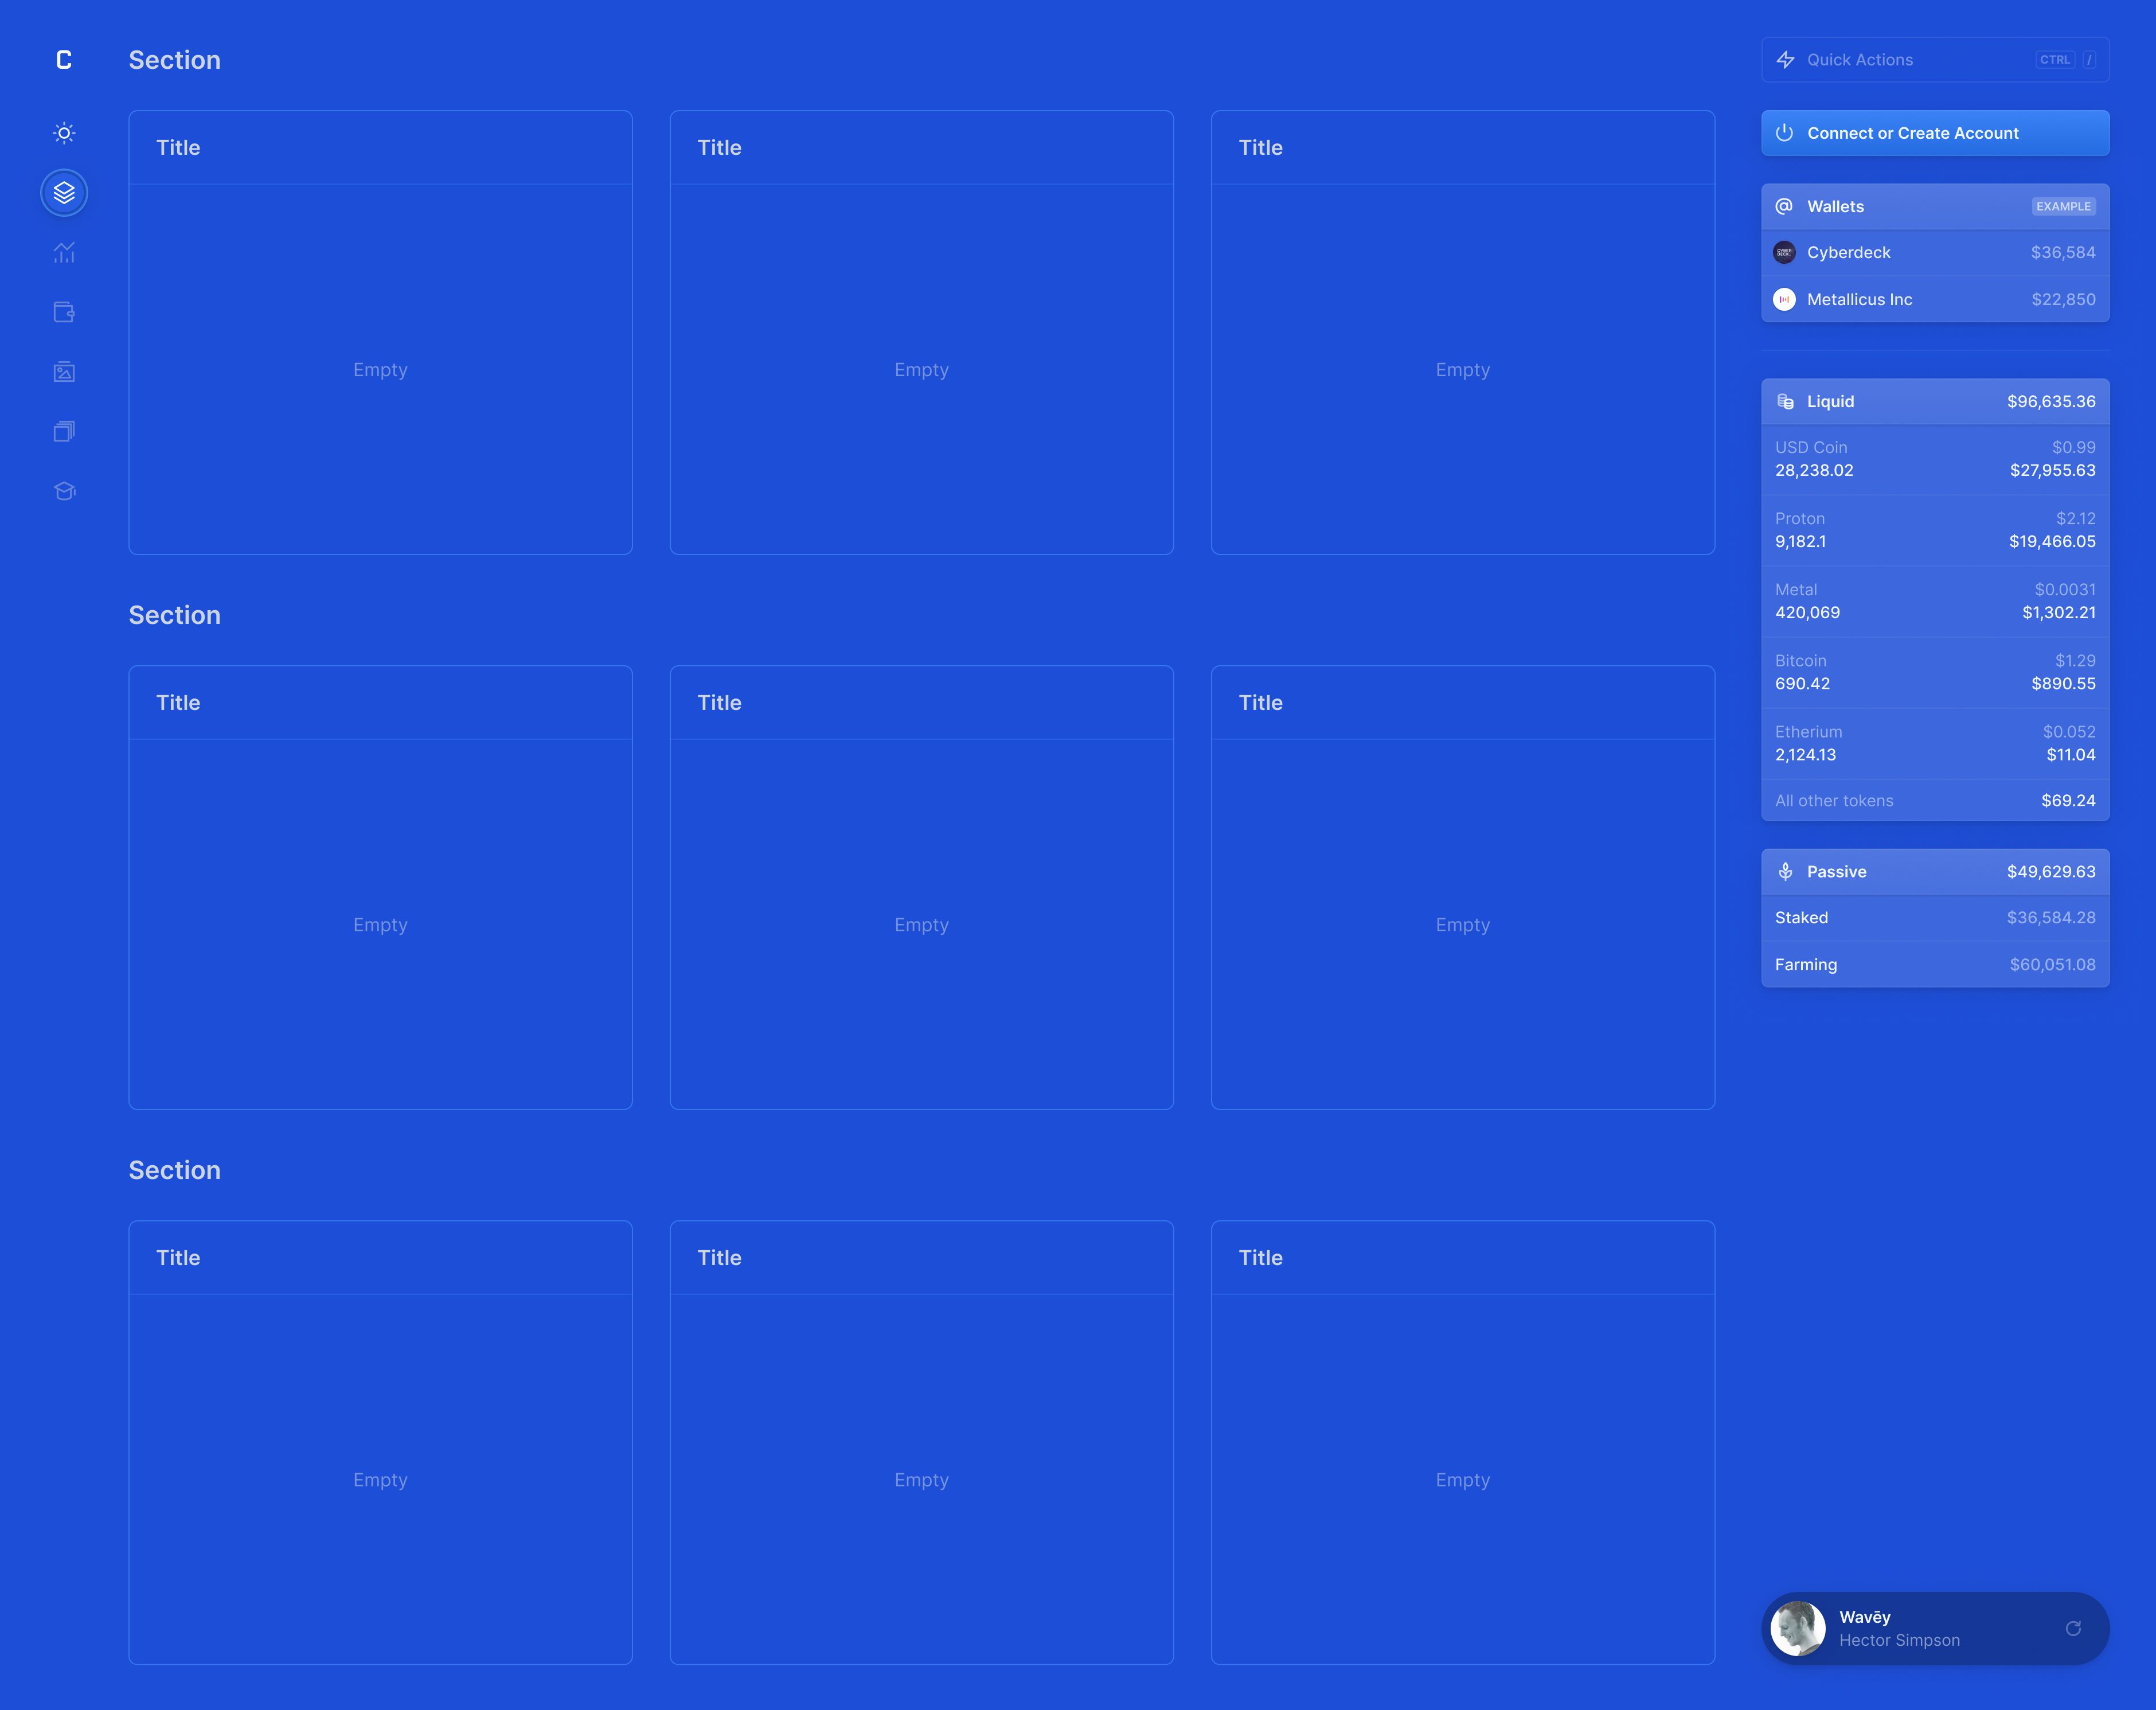
Task: Focus the Quick Actions search field
Action: (1935, 60)
